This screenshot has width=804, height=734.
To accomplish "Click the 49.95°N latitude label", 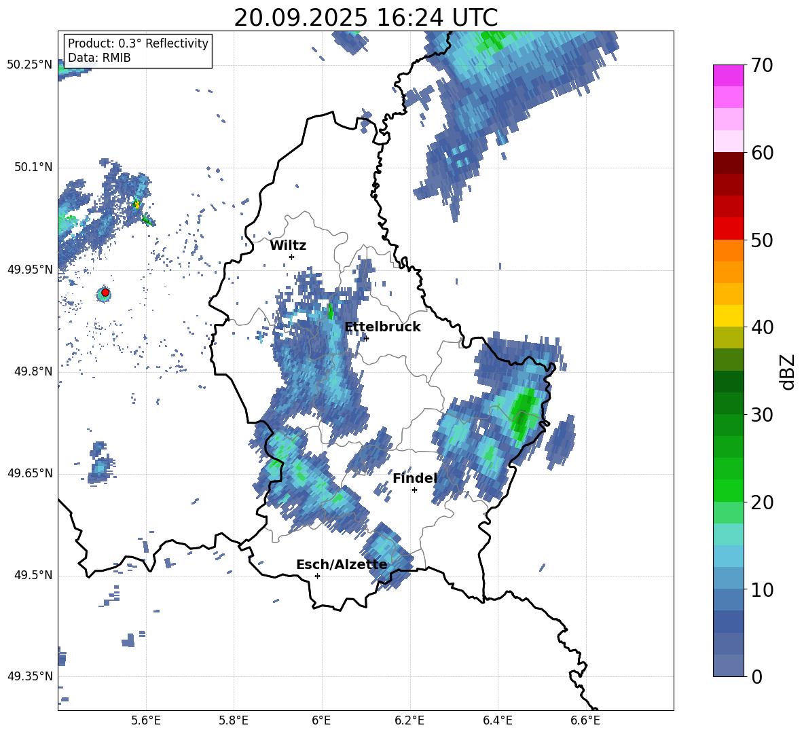I will [x=30, y=270].
